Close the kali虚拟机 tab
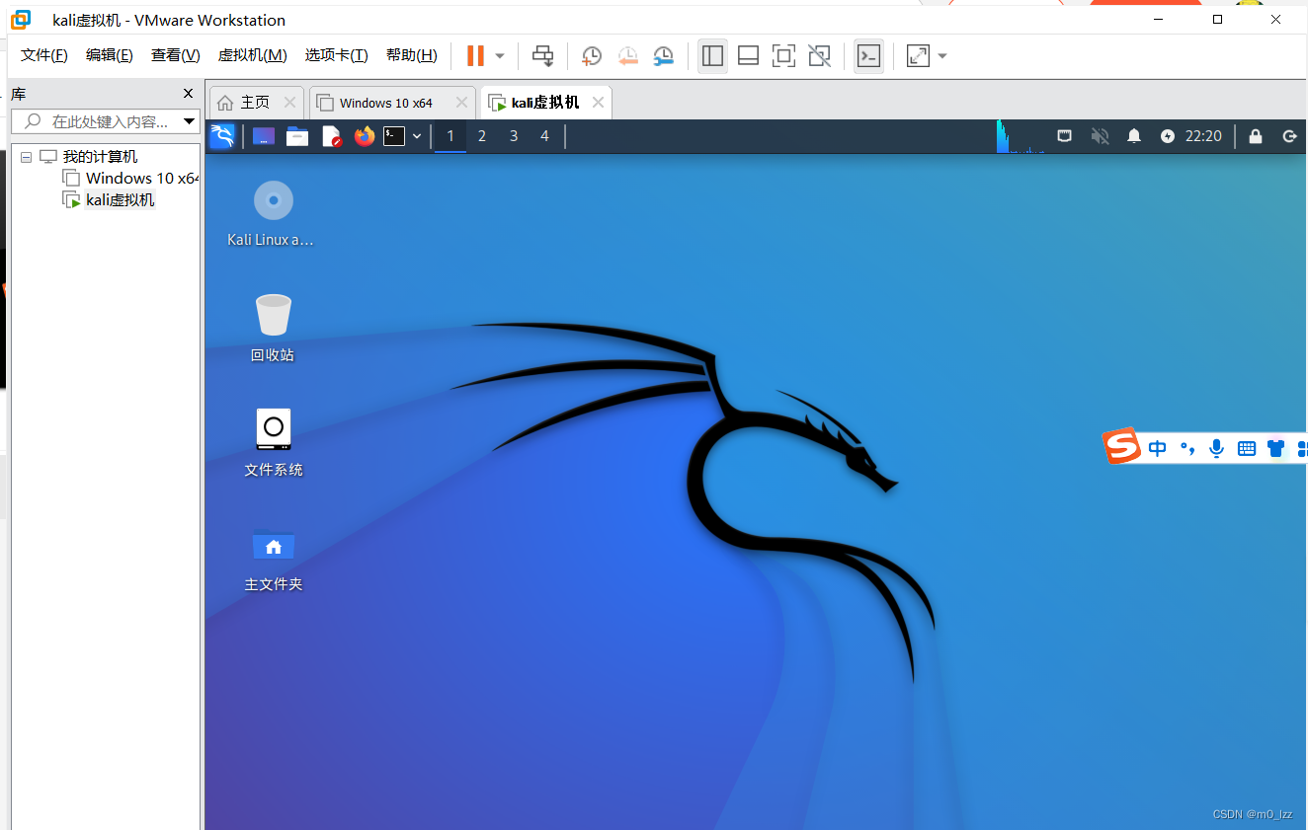Screen dimensions: 1308x830 click(597, 103)
